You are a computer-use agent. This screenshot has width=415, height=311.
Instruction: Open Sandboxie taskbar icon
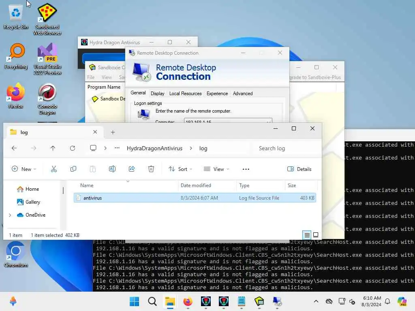[259, 301]
